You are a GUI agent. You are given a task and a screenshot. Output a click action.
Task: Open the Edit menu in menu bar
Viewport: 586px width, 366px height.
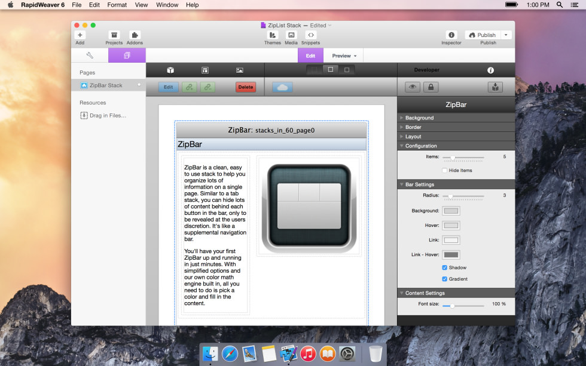[x=94, y=5]
